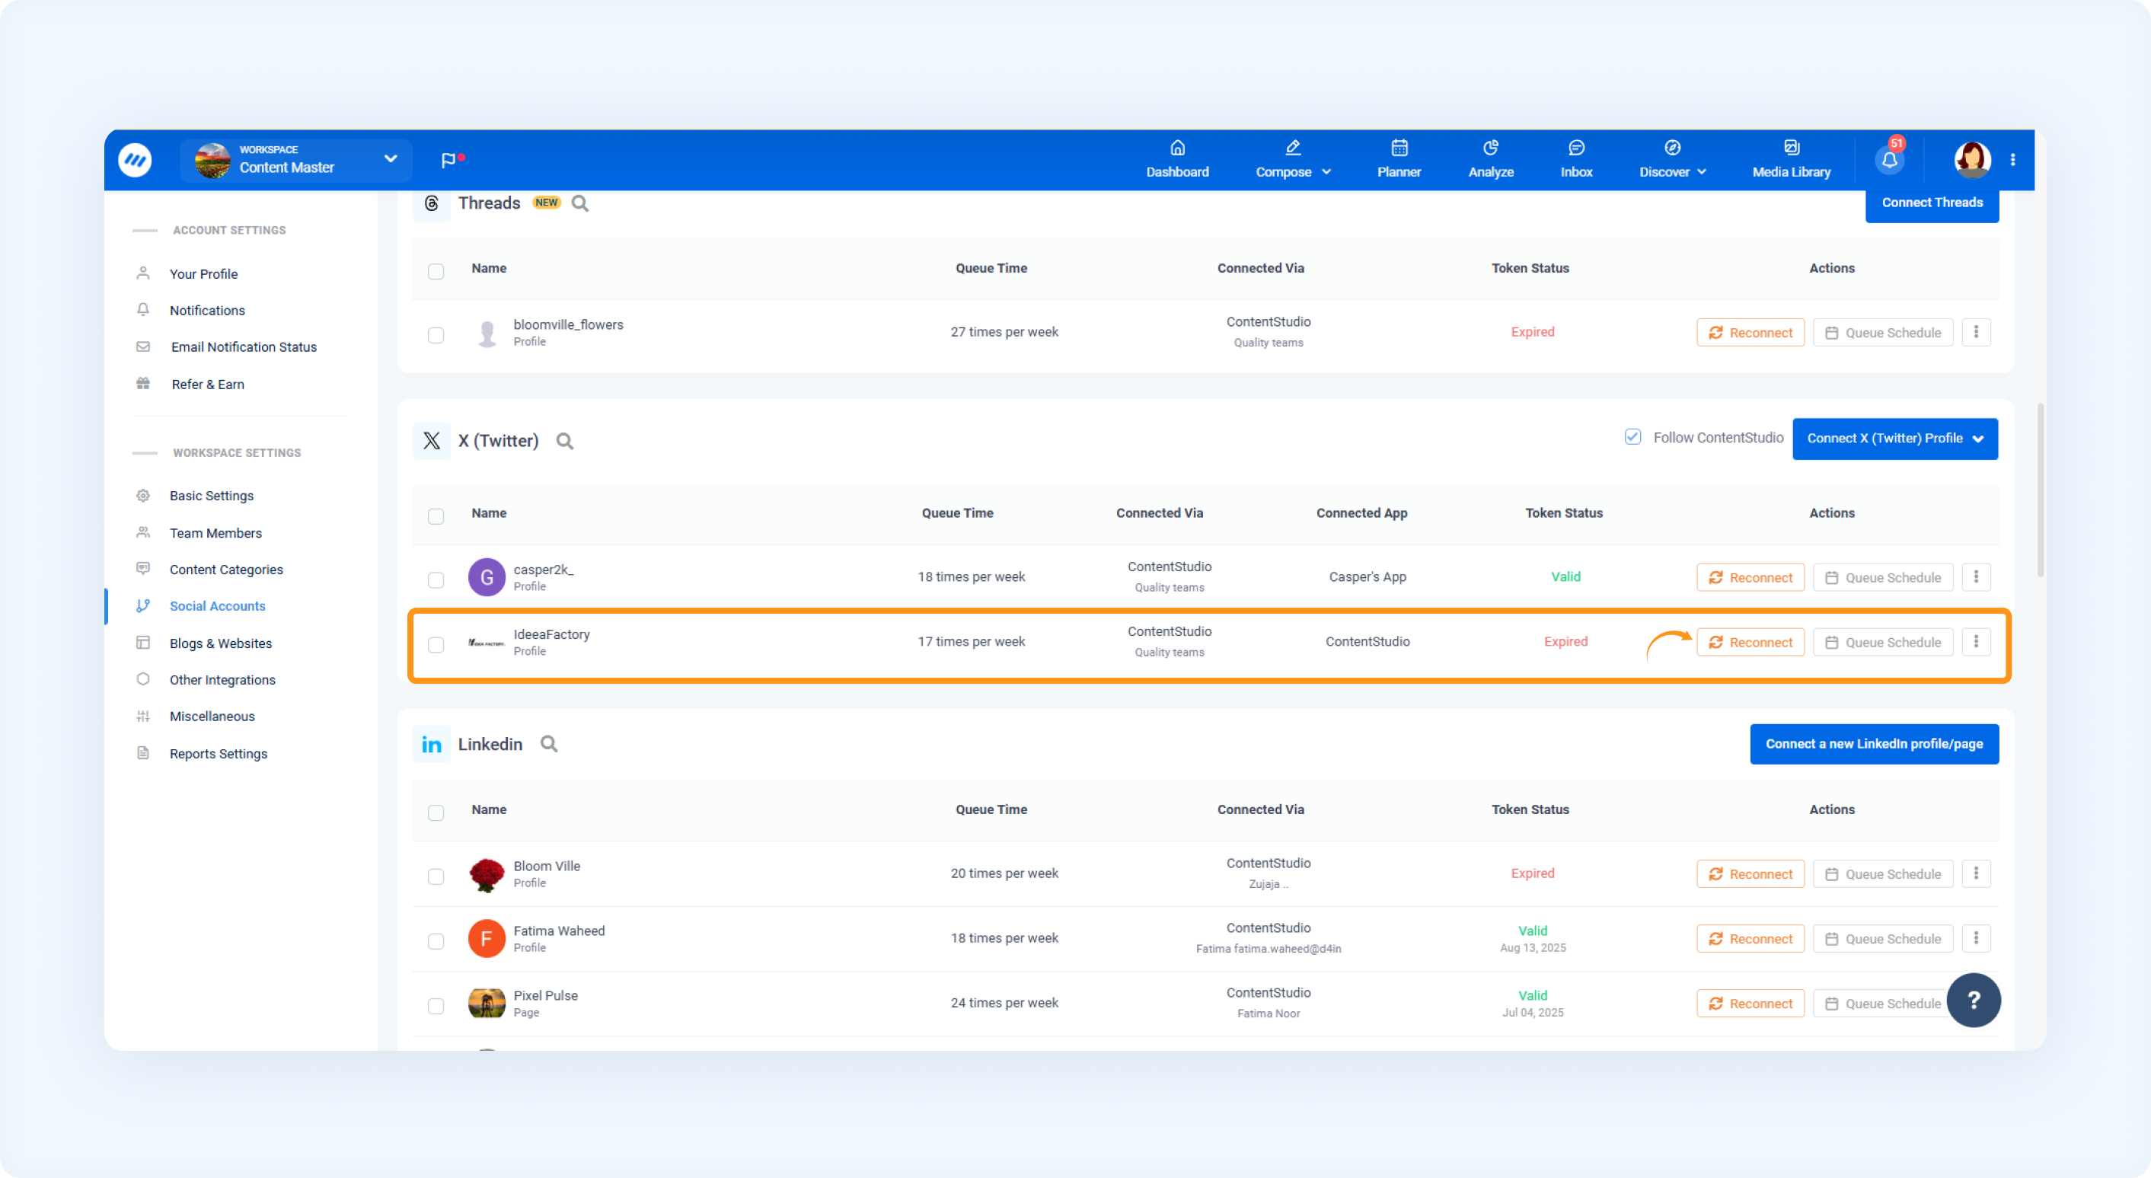Open the help question mark bubble

coord(1973,999)
